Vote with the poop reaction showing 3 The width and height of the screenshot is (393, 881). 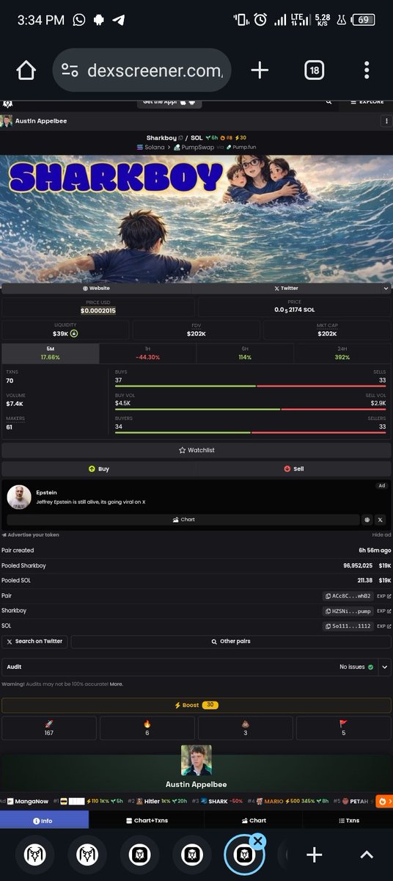click(x=245, y=728)
